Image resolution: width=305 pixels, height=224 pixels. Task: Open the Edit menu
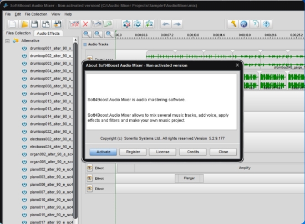click(18, 14)
